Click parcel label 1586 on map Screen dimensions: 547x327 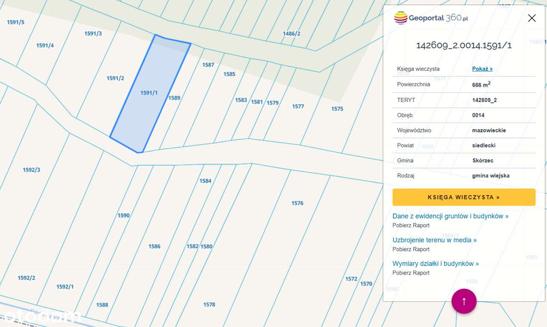pyautogui.click(x=154, y=246)
